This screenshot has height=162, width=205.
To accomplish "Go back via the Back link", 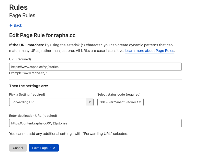I will (18, 25).
